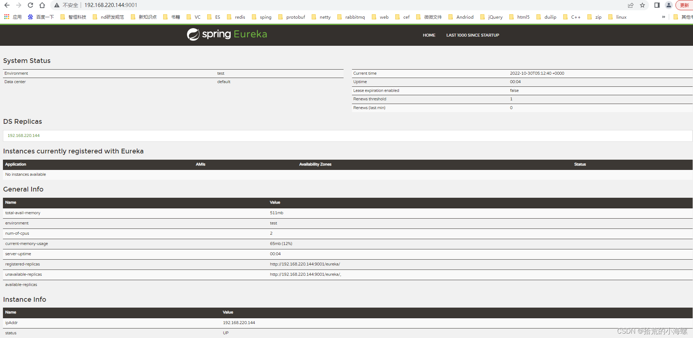Expand the hidden bookmarks chevron

[x=663, y=17]
